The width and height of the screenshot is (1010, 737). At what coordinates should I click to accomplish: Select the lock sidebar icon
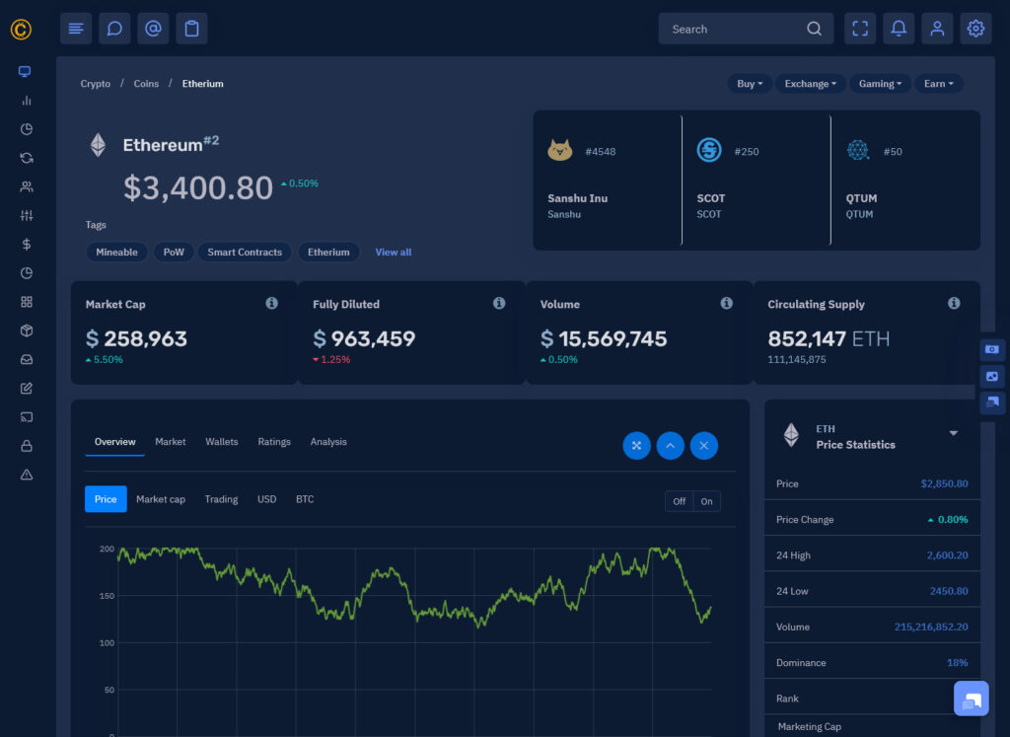tap(27, 446)
